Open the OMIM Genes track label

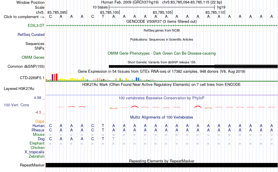33,57
